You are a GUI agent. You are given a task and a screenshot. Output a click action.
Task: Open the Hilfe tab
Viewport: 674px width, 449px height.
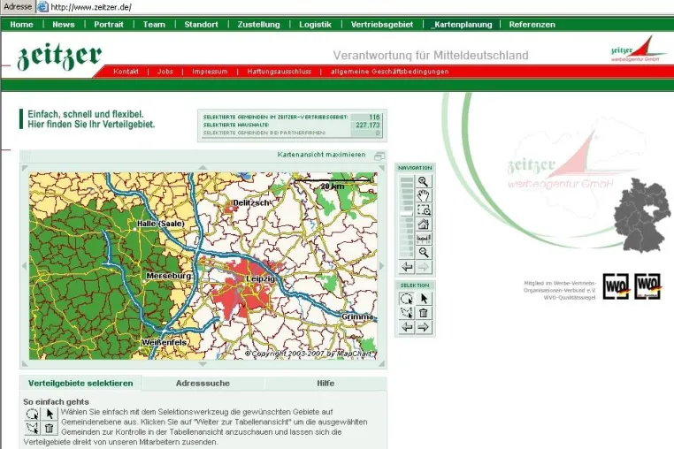tap(326, 384)
